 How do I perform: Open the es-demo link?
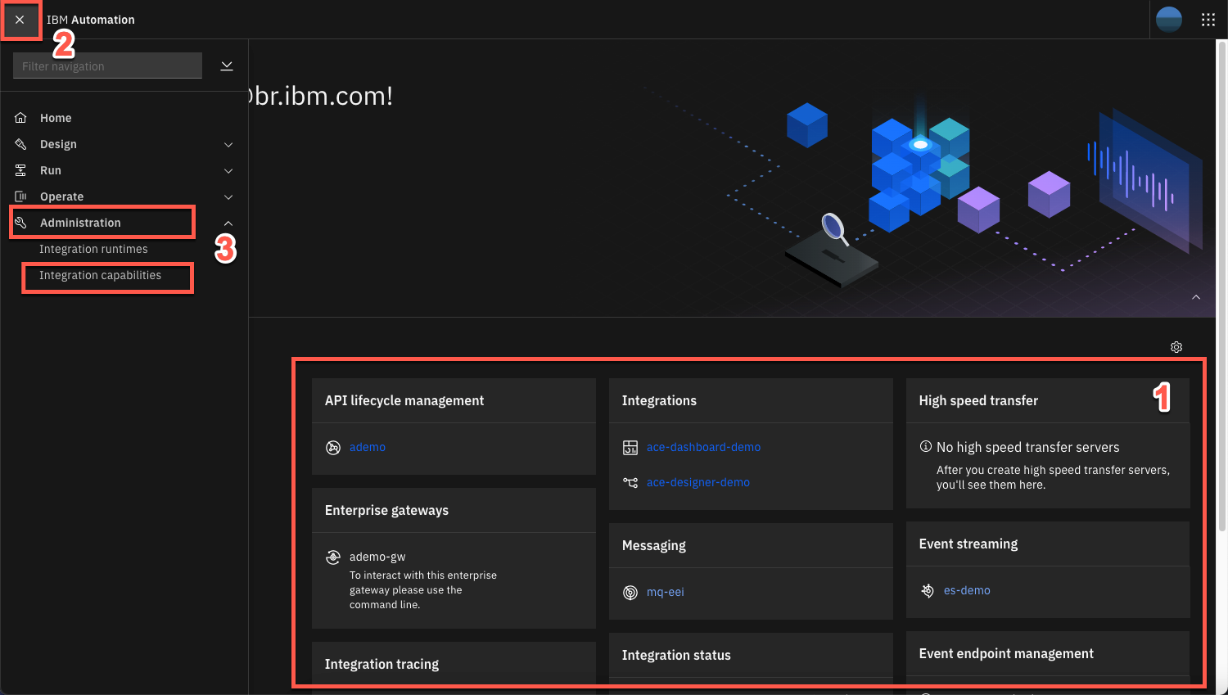(967, 590)
